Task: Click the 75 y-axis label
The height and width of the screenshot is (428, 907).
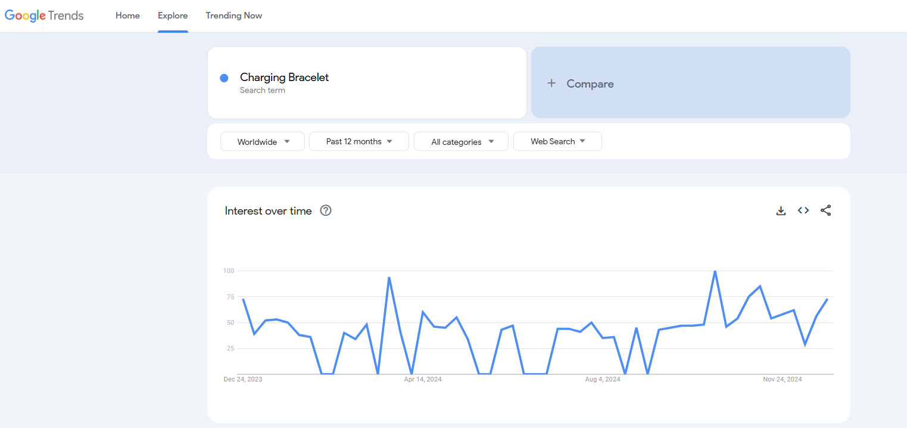Action: coord(230,297)
